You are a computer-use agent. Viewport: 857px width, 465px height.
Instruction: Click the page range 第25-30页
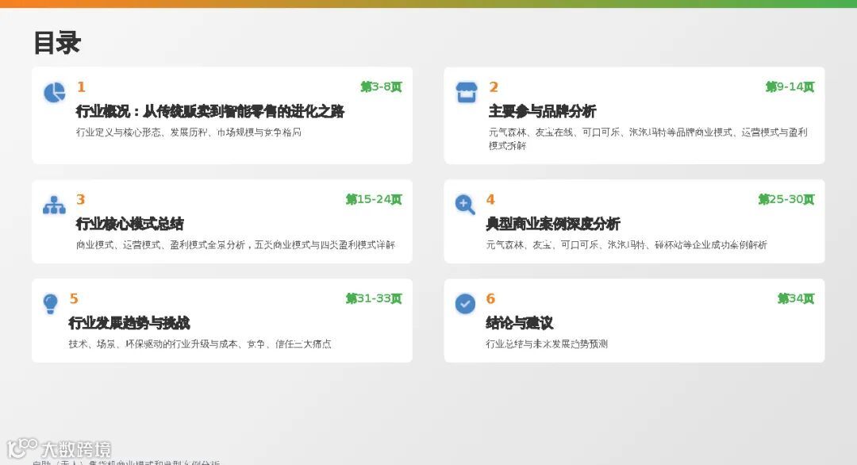786,199
